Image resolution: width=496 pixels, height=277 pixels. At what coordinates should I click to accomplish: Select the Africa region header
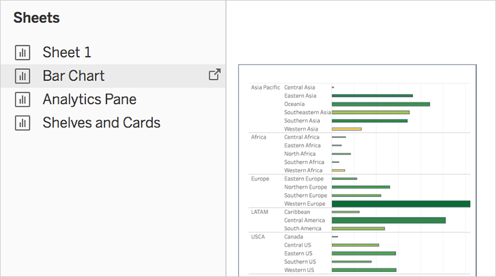coord(259,137)
